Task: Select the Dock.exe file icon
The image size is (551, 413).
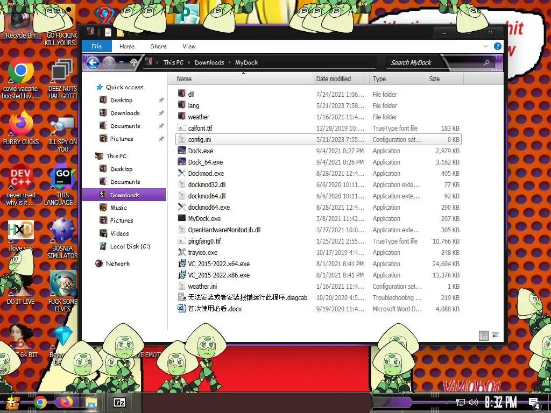Action: pyautogui.click(x=182, y=151)
